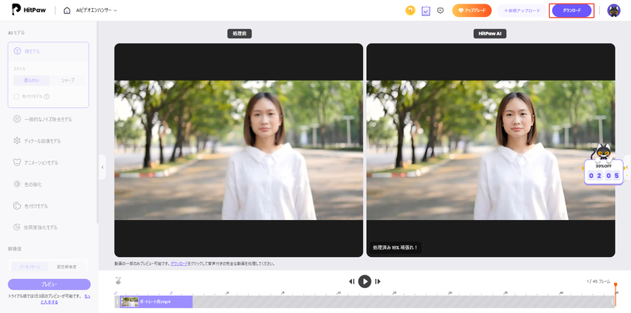Select the 顔モデル AI model
This screenshot has width=631, height=313.
(48, 52)
